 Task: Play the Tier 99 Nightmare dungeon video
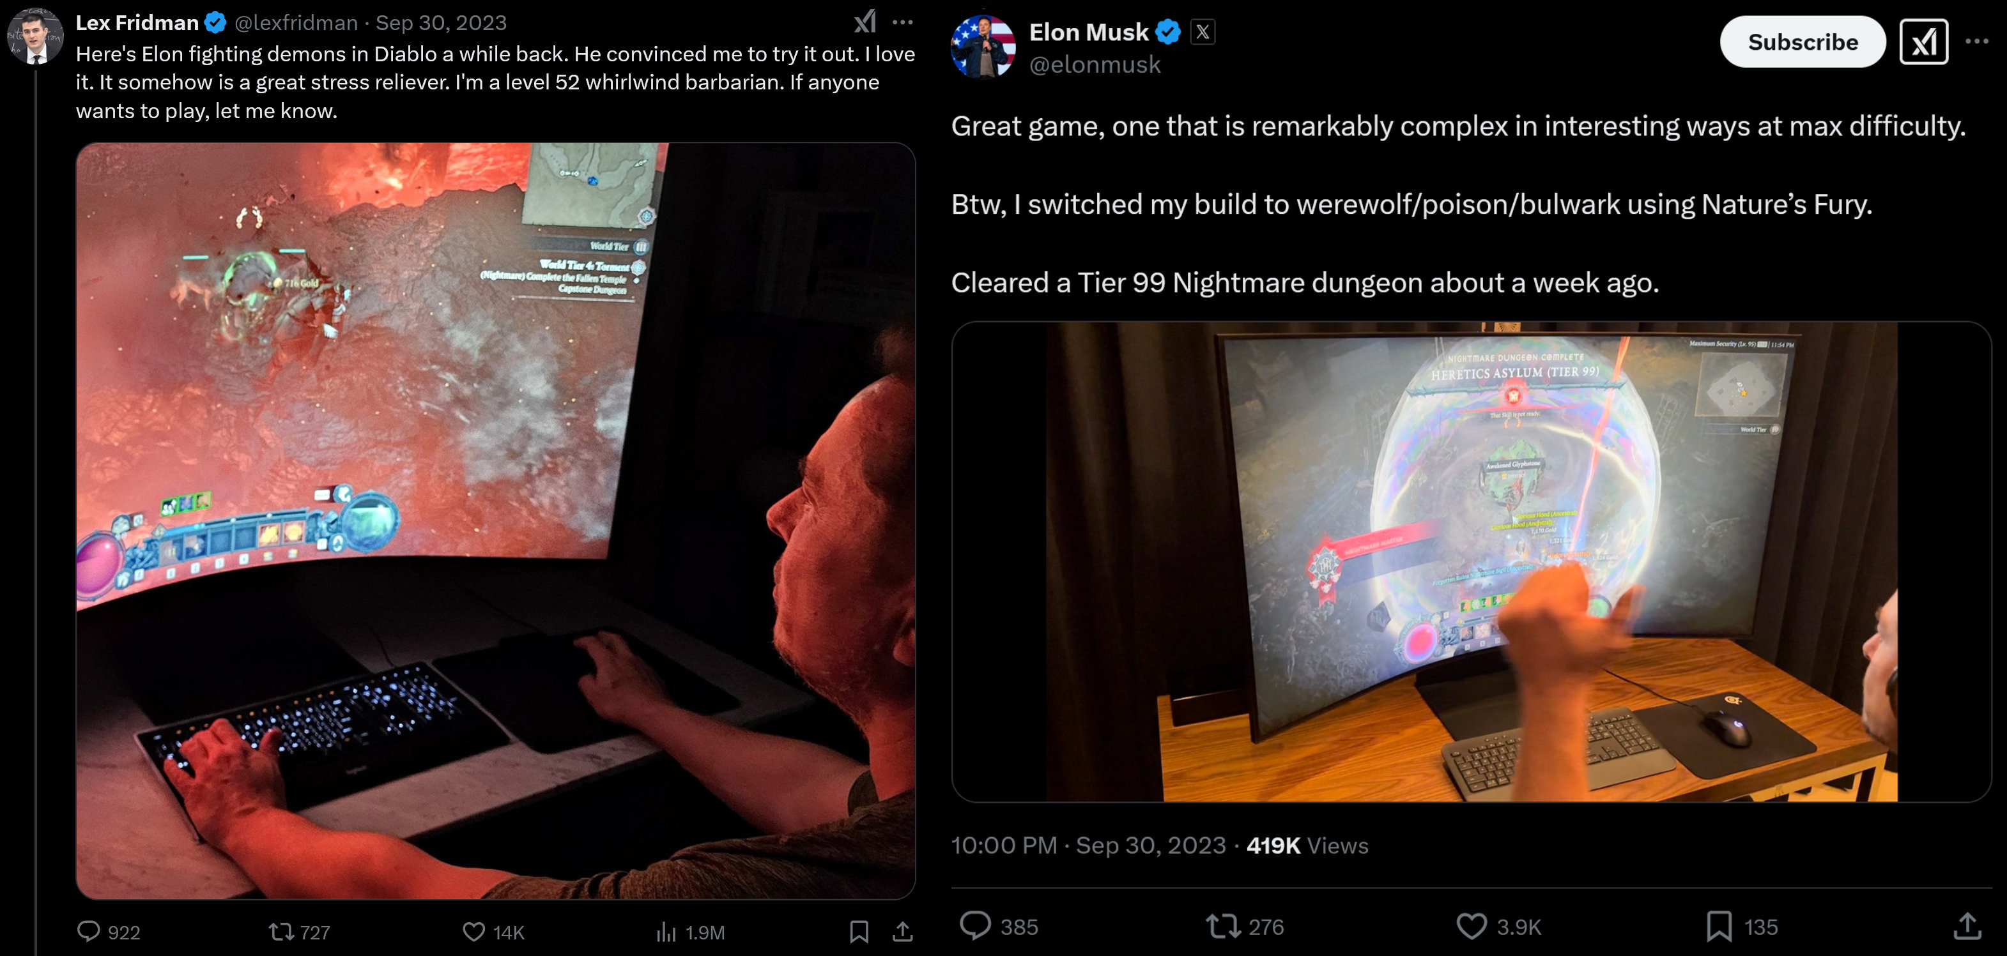click(x=1471, y=561)
